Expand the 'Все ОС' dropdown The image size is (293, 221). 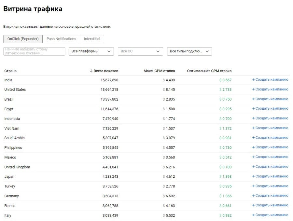tap(140, 51)
